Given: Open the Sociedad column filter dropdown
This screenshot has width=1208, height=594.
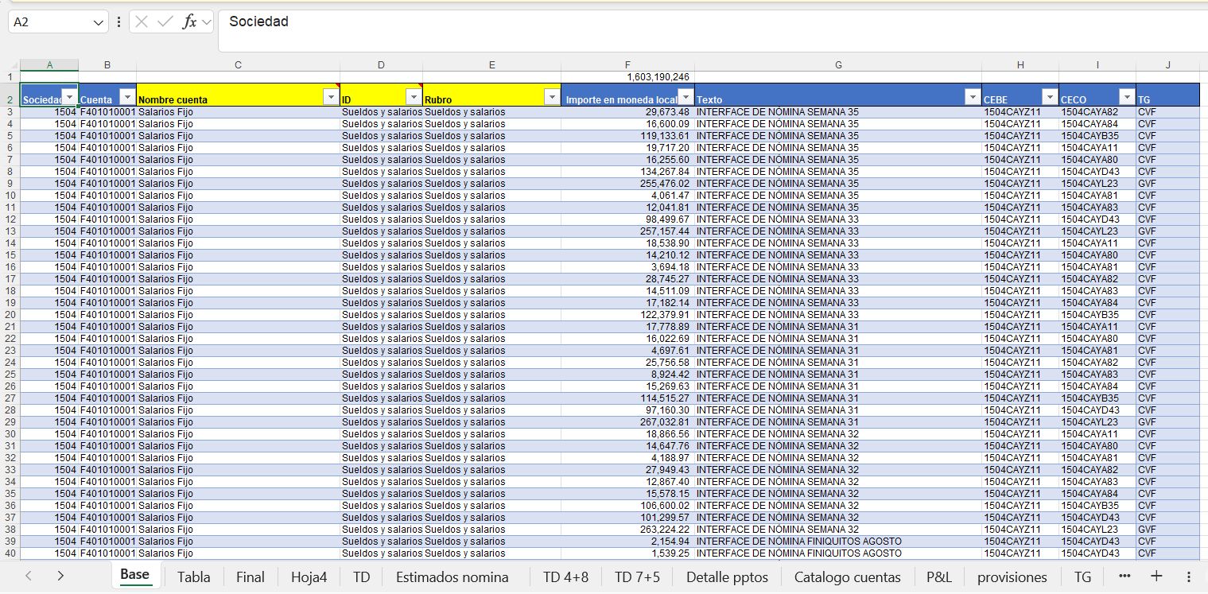Looking at the screenshot, I should coord(70,97).
